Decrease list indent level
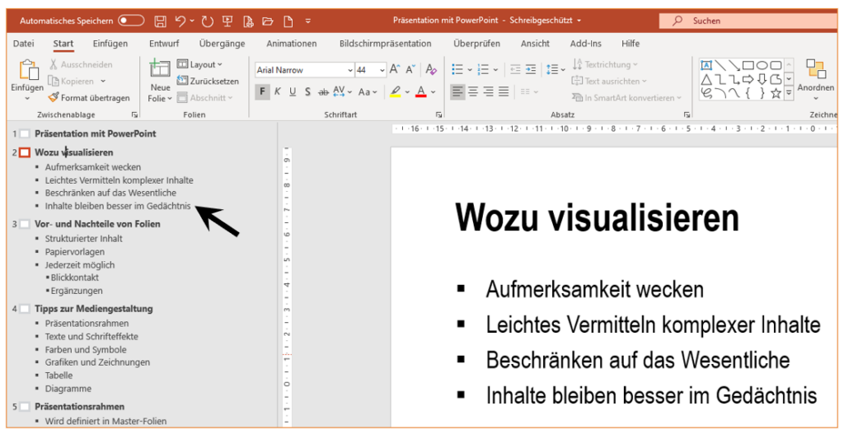 point(515,69)
